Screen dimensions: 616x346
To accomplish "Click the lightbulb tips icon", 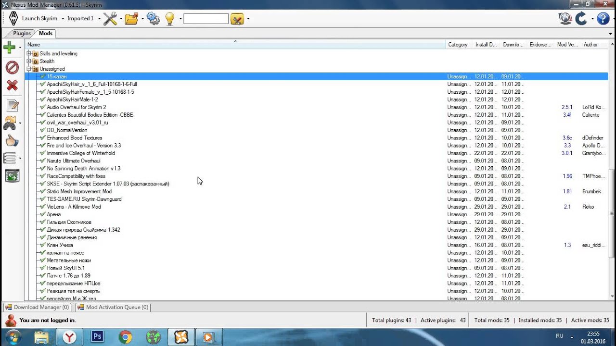I will [169, 19].
